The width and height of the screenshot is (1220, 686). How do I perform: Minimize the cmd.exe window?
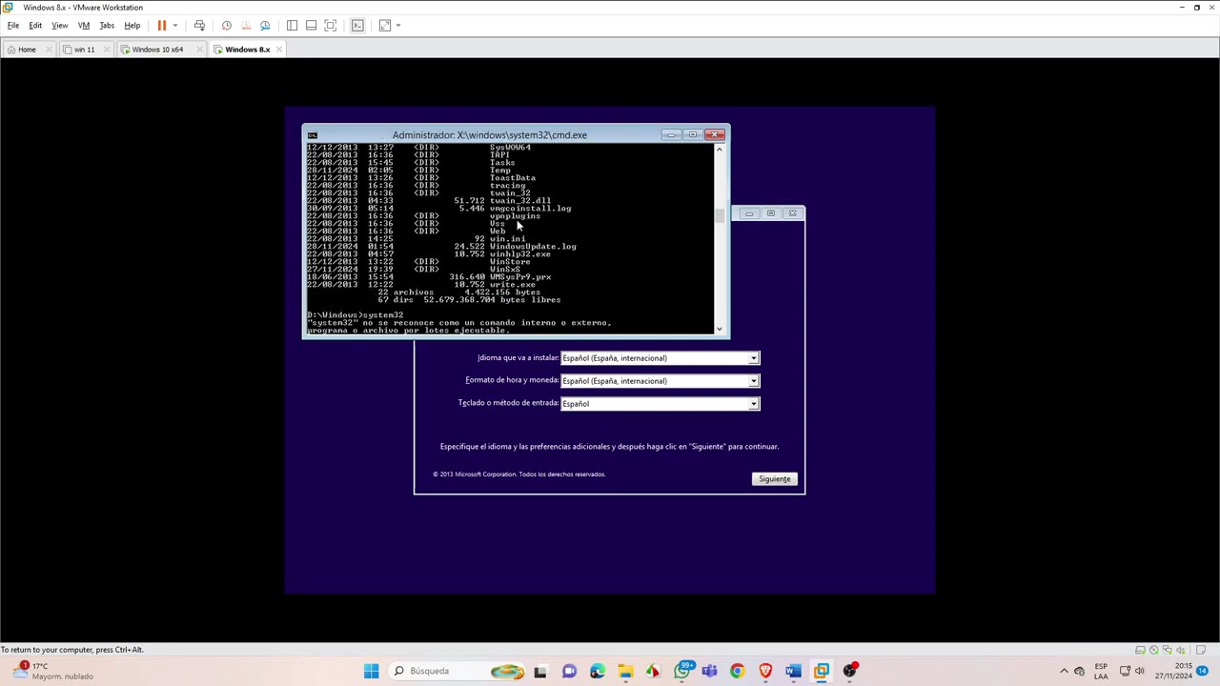tap(671, 135)
